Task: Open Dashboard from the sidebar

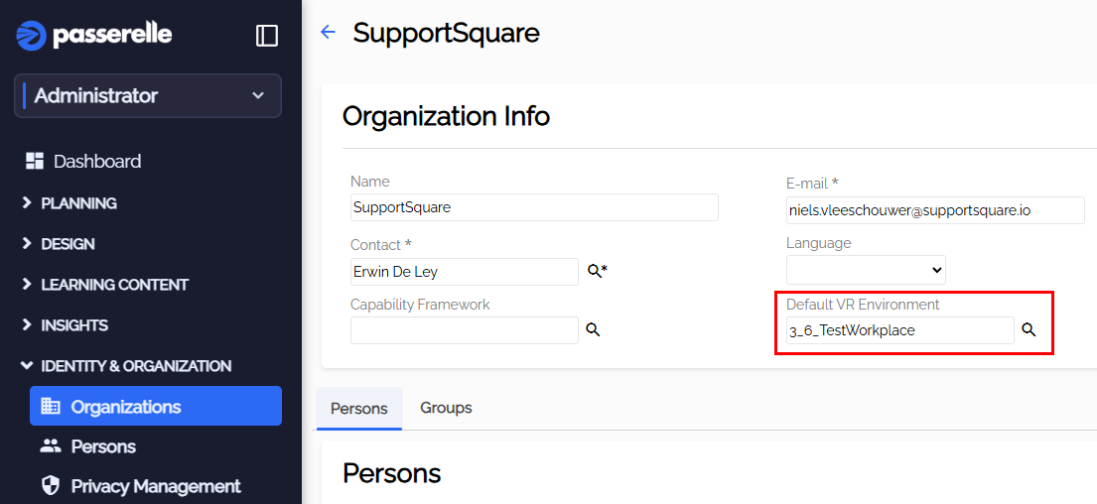Action: [x=96, y=161]
